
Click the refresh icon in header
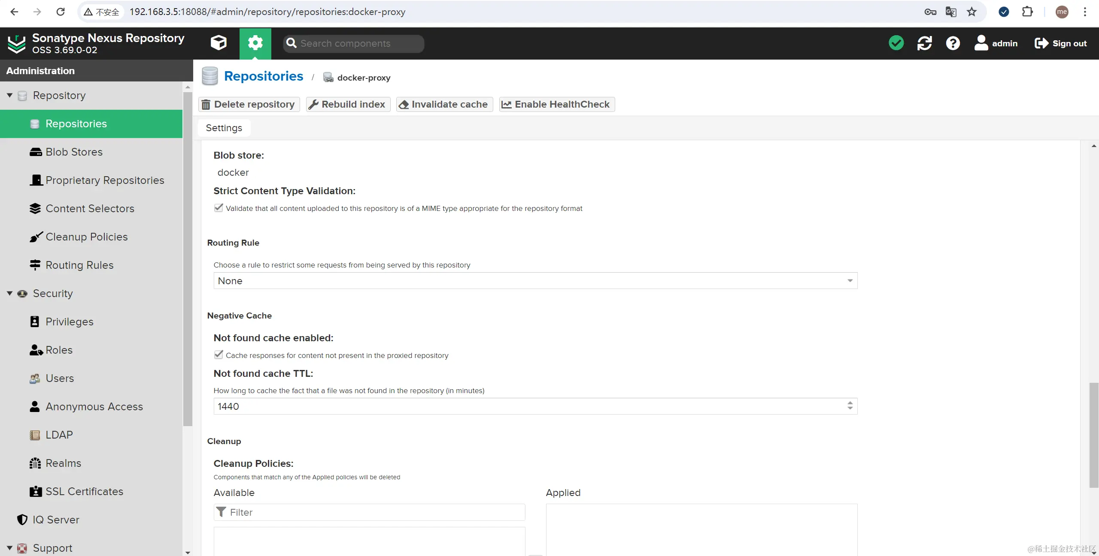click(x=924, y=43)
